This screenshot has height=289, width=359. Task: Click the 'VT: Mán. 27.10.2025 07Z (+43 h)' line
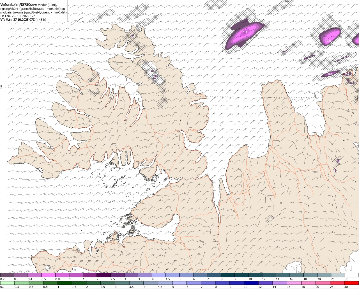point(23,20)
